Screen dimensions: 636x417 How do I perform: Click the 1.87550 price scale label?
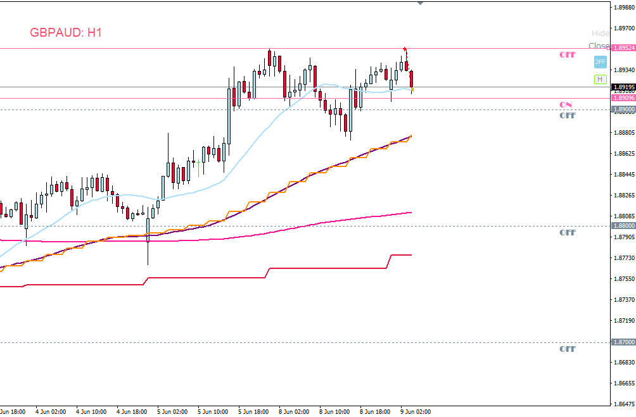coord(624,279)
